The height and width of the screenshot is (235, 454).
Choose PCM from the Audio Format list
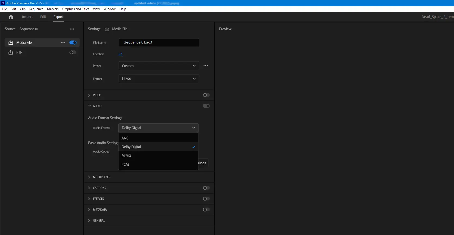tap(158, 165)
